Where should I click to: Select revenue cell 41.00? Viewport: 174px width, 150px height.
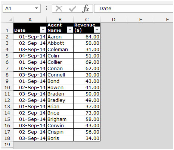(x=87, y=87)
